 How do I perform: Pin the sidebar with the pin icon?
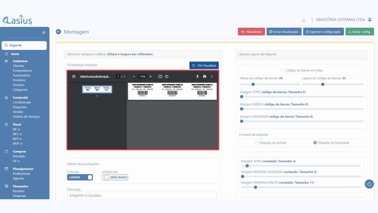pyautogui.click(x=44, y=33)
